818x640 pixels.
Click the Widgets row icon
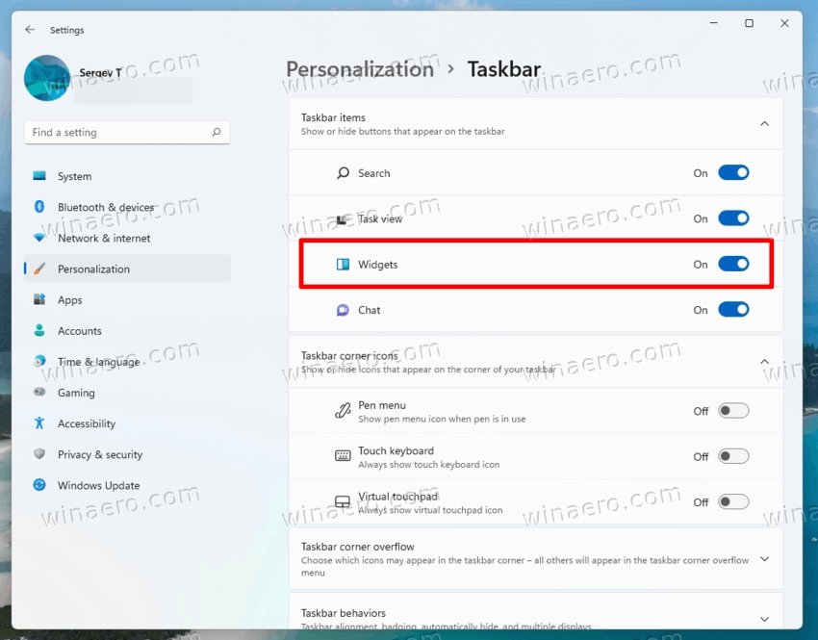(343, 265)
